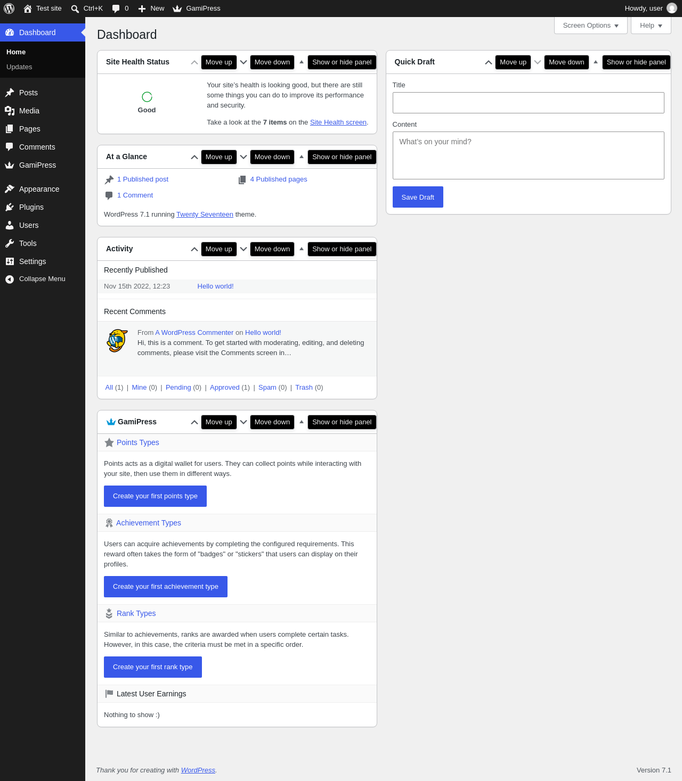This screenshot has width=682, height=781.
Task: Open the comments bubble icon in admin bar
Action: click(x=116, y=9)
